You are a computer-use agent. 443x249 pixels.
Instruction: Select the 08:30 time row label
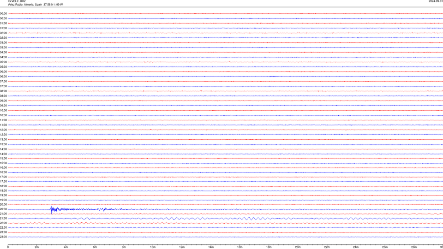3,96
